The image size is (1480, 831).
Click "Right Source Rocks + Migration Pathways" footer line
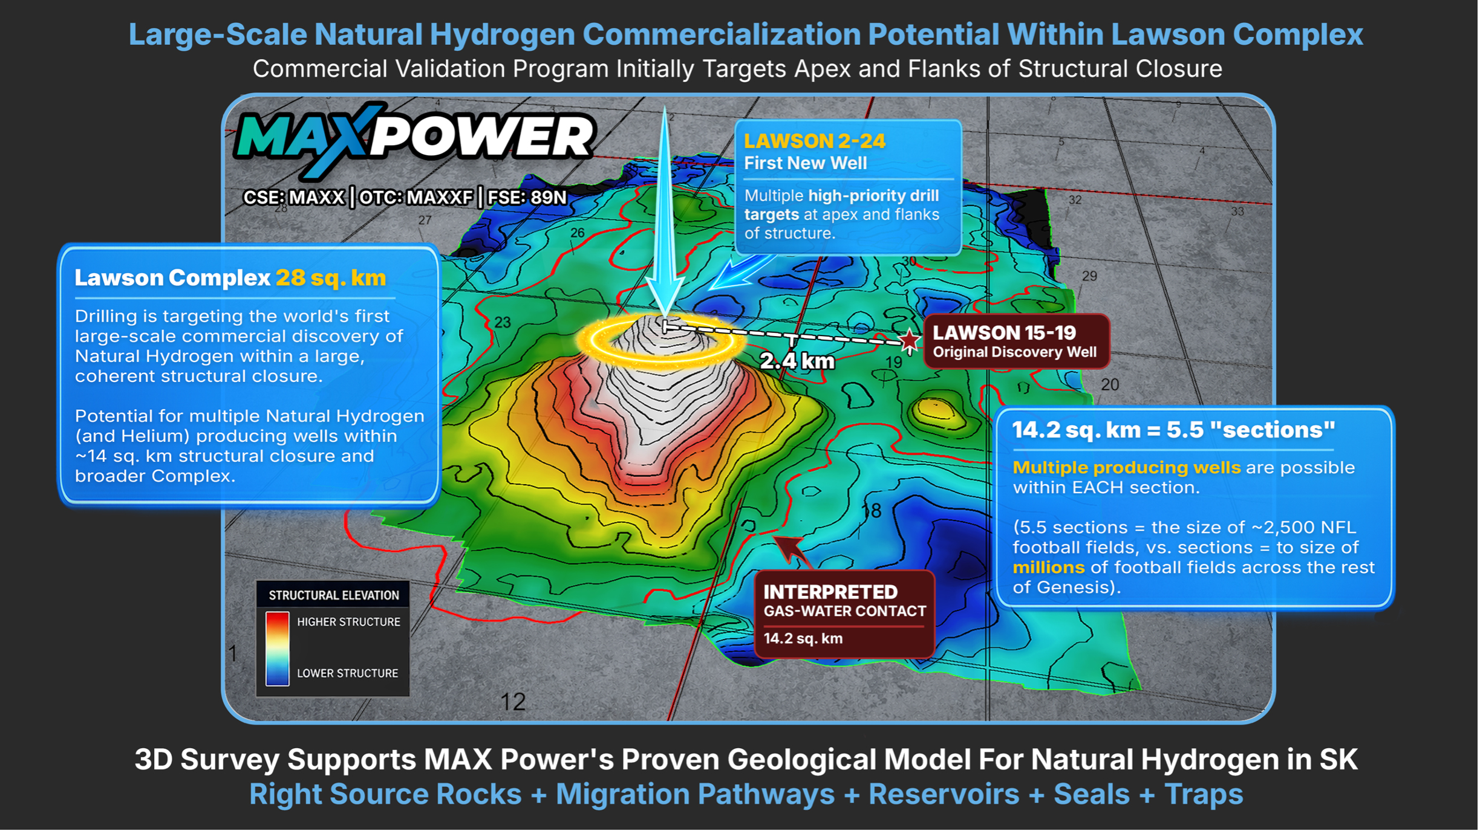(x=747, y=795)
